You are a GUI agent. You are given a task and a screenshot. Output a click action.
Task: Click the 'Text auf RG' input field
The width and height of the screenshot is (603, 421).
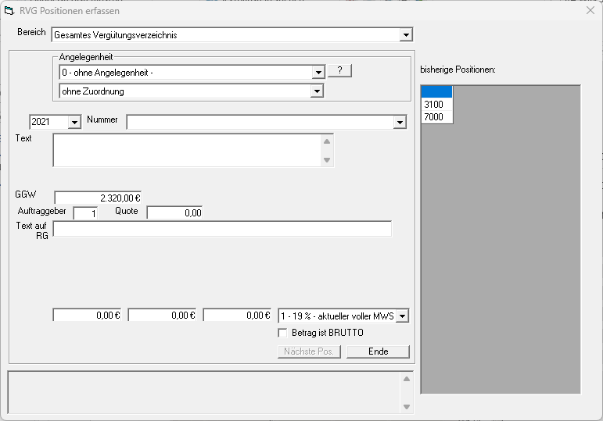[222, 229]
